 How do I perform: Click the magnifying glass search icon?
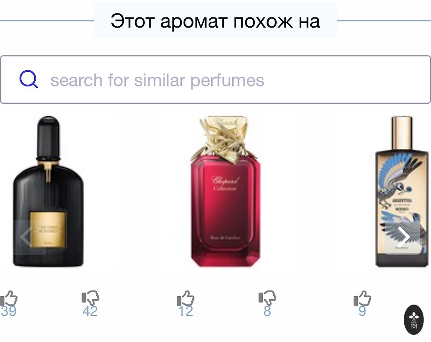(x=29, y=79)
